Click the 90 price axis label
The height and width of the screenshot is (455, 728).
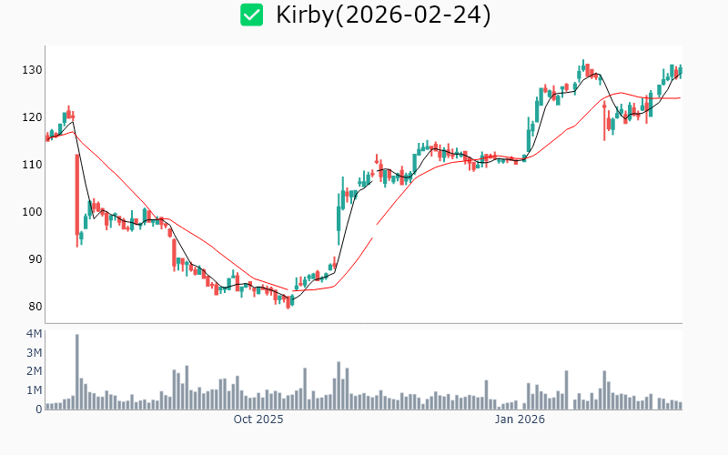[x=35, y=259]
